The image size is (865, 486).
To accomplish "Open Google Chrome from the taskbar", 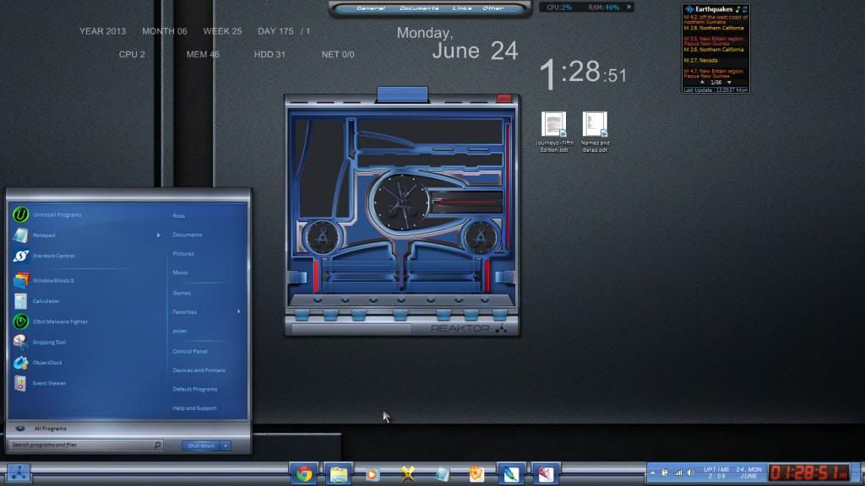I will click(304, 474).
